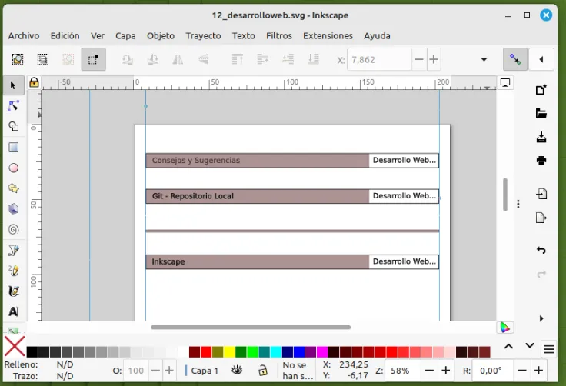The image size is (566, 386).
Task: Toggle rubberband touch selection mode
Action: tap(93, 59)
